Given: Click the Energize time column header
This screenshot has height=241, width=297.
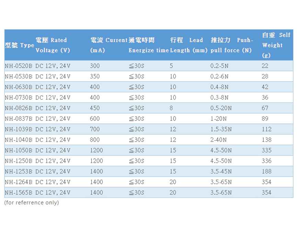Looking at the screenshot, I should tap(148, 45).
